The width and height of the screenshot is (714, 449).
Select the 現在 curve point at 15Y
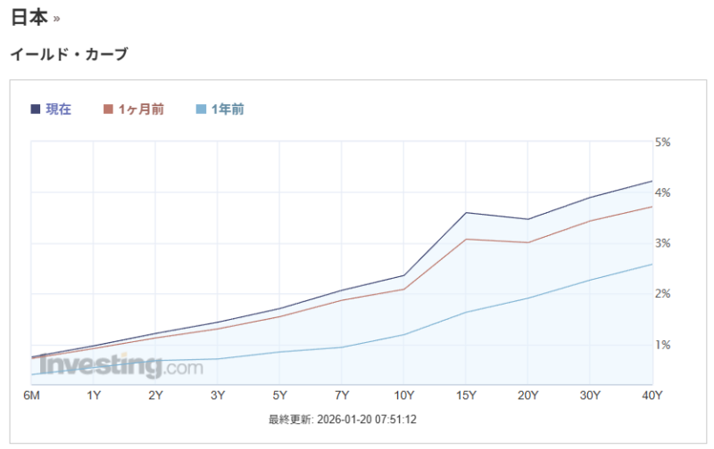click(x=466, y=213)
